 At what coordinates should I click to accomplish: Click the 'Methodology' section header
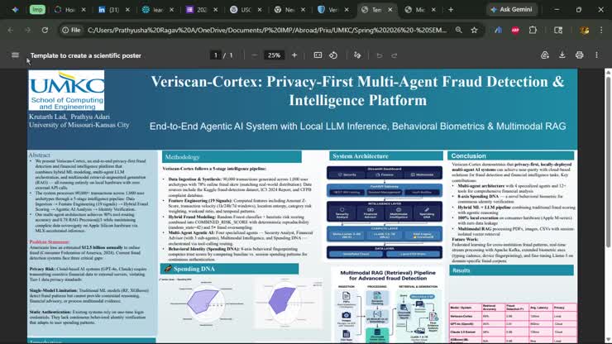(182, 157)
